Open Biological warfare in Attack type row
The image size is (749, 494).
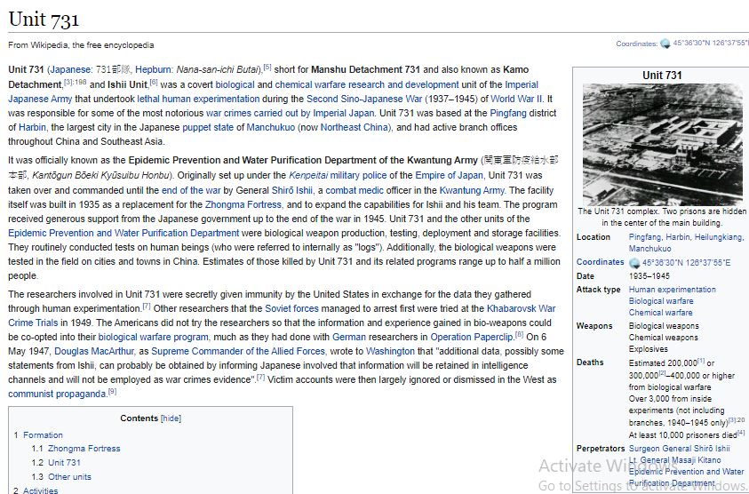click(661, 301)
